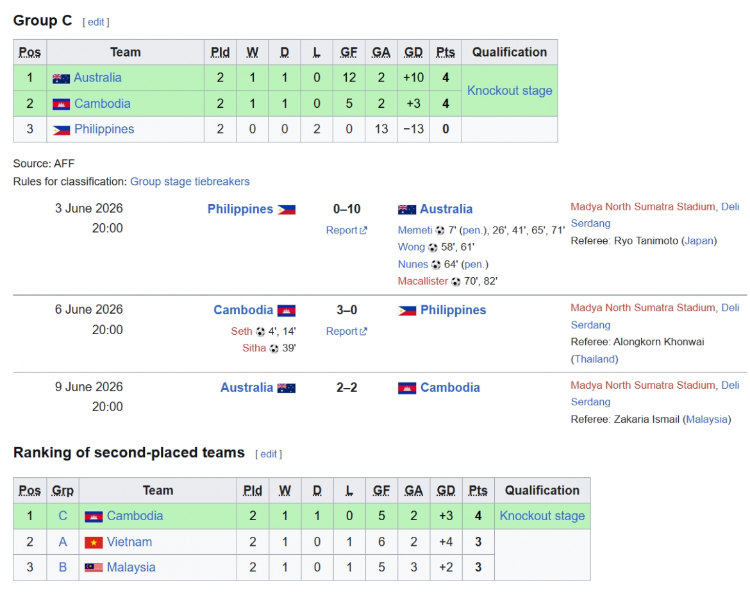Click the Japan link after referee Ryo Tanimoto
The image size is (750, 592).
tap(699, 241)
